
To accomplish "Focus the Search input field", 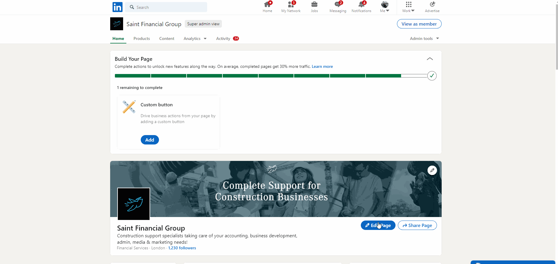I will pos(166,7).
